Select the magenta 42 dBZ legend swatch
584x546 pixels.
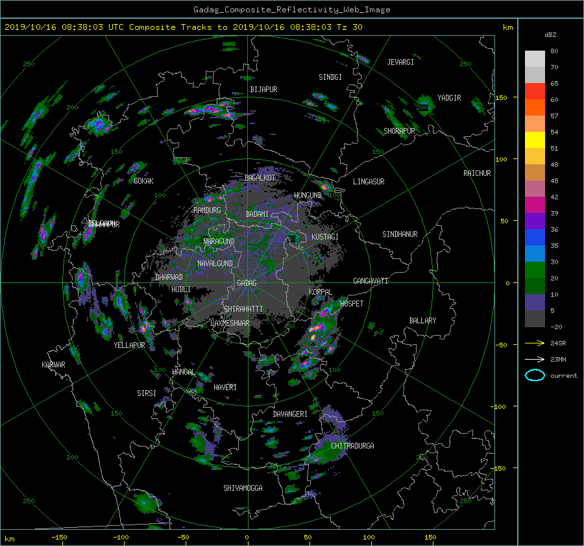535,205
